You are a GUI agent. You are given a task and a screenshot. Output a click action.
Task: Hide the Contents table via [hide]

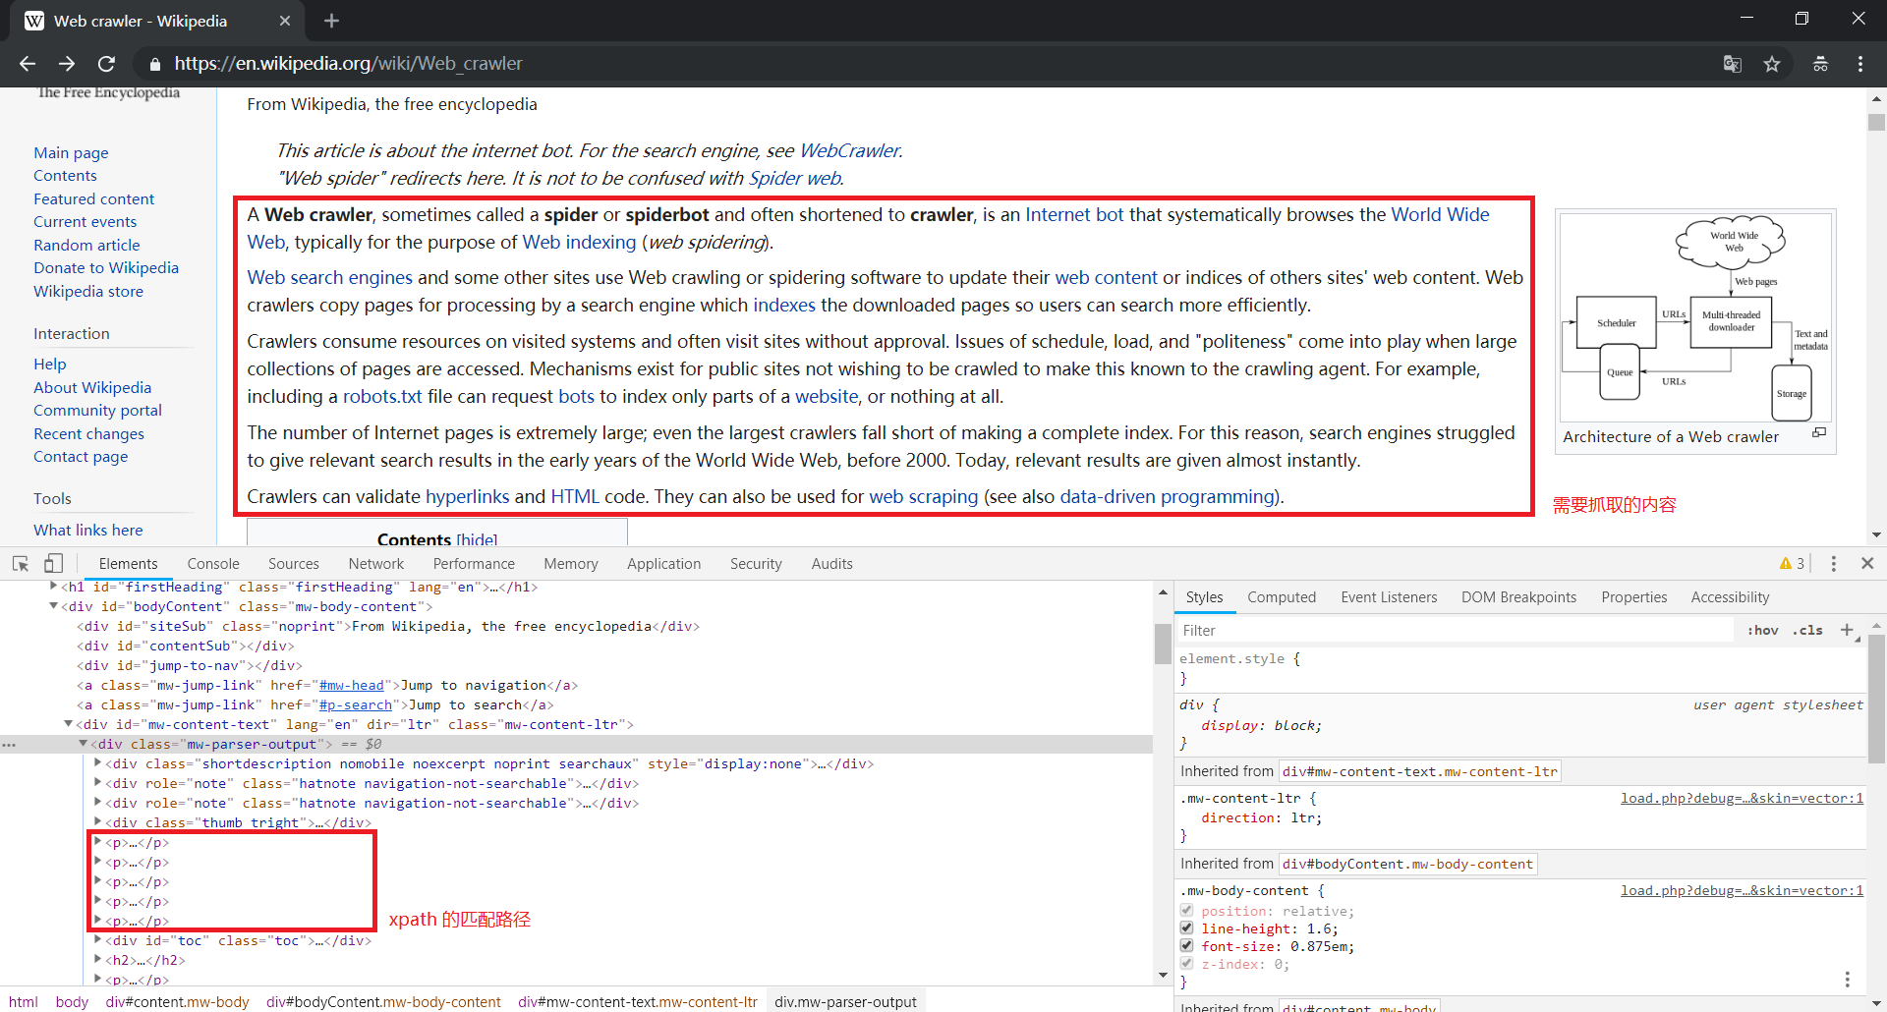(x=477, y=539)
